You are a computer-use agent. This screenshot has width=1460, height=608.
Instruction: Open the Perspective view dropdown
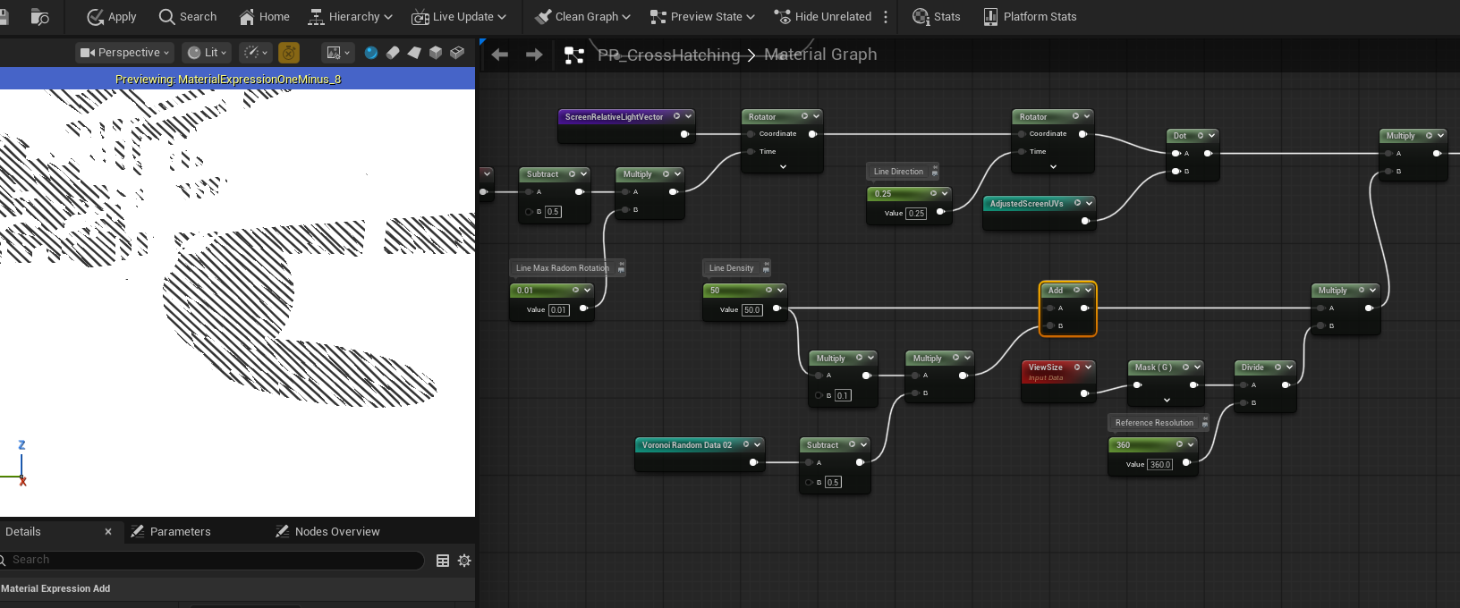pyautogui.click(x=124, y=53)
